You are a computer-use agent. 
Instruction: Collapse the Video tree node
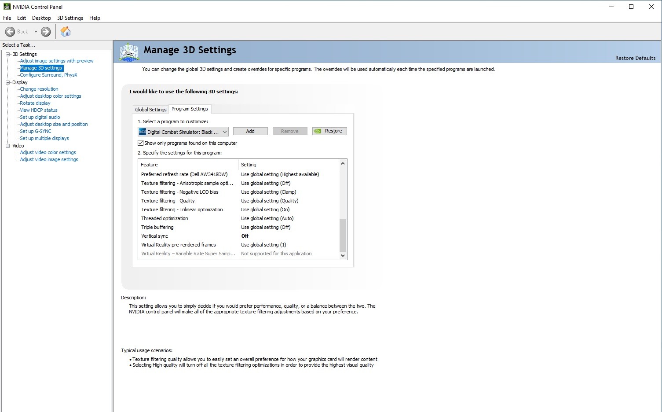[x=8, y=146]
